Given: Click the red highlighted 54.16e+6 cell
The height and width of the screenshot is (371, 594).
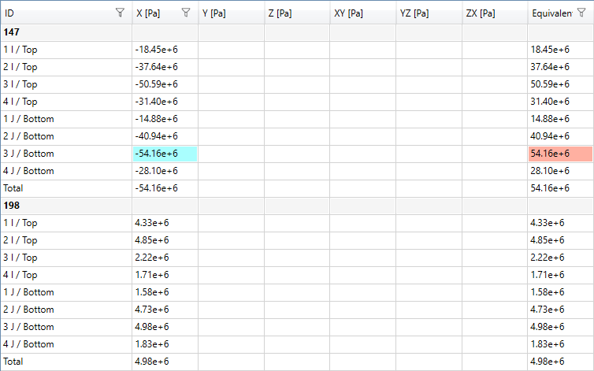Looking at the screenshot, I should coord(559,154).
